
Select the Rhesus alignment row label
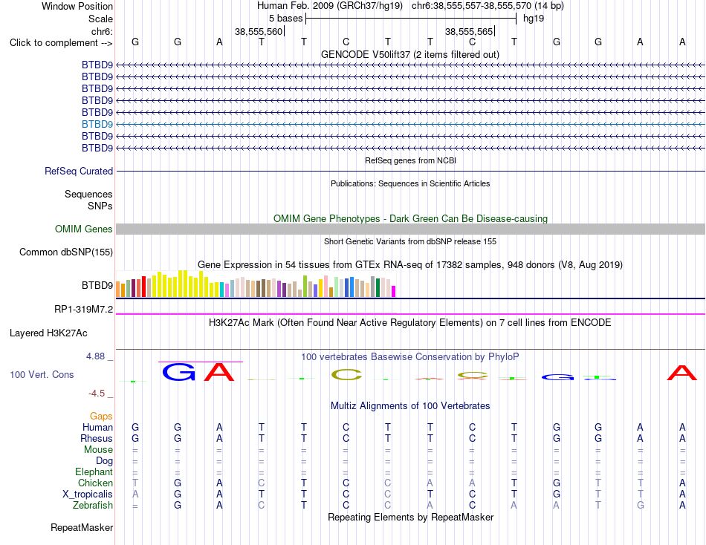click(97, 438)
